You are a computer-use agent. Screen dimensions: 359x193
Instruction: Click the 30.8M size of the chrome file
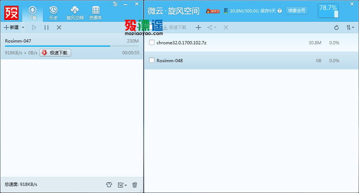pyautogui.click(x=315, y=43)
